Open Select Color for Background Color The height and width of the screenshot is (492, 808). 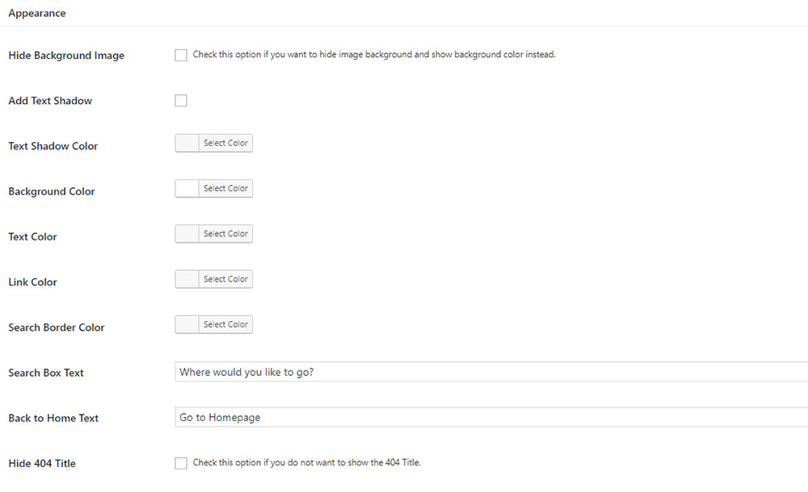click(x=225, y=189)
